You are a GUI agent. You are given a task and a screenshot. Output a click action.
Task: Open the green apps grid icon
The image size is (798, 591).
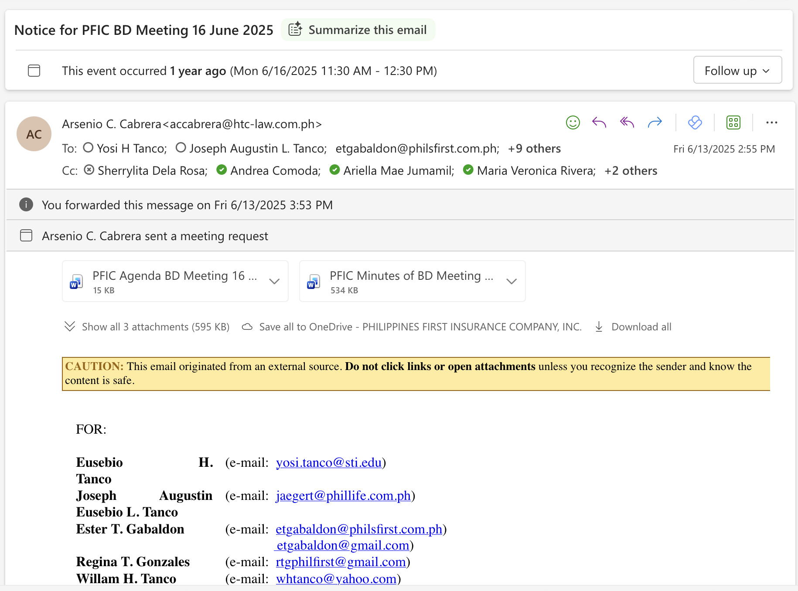733,122
